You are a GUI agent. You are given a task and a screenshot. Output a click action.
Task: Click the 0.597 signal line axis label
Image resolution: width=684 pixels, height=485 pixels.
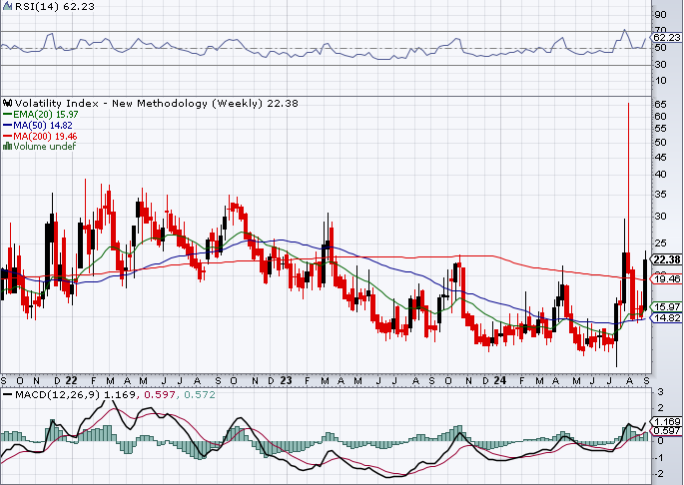(667, 430)
